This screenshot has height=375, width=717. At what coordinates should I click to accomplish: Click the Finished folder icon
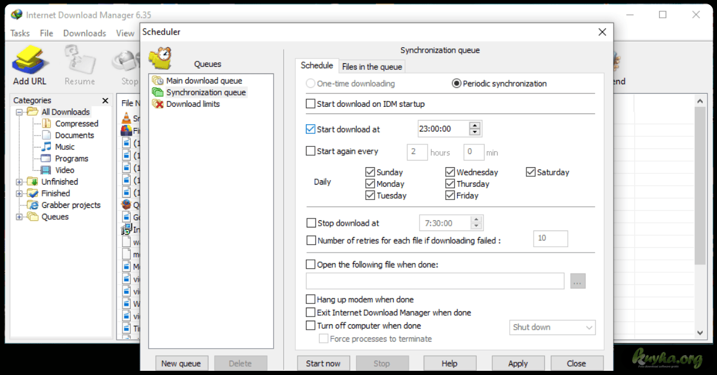click(33, 193)
